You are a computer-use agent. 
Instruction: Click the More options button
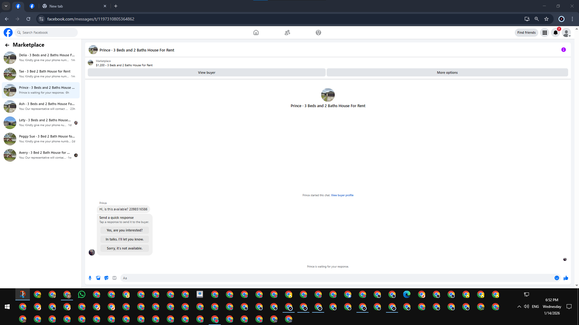click(447, 73)
